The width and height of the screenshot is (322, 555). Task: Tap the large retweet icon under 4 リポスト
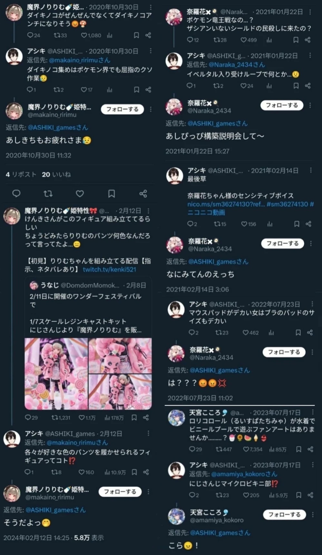[48, 194]
